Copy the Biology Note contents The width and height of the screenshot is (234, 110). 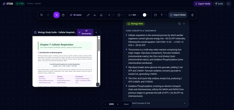pos(179,24)
